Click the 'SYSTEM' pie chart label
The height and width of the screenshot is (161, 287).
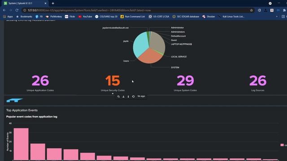(175, 68)
